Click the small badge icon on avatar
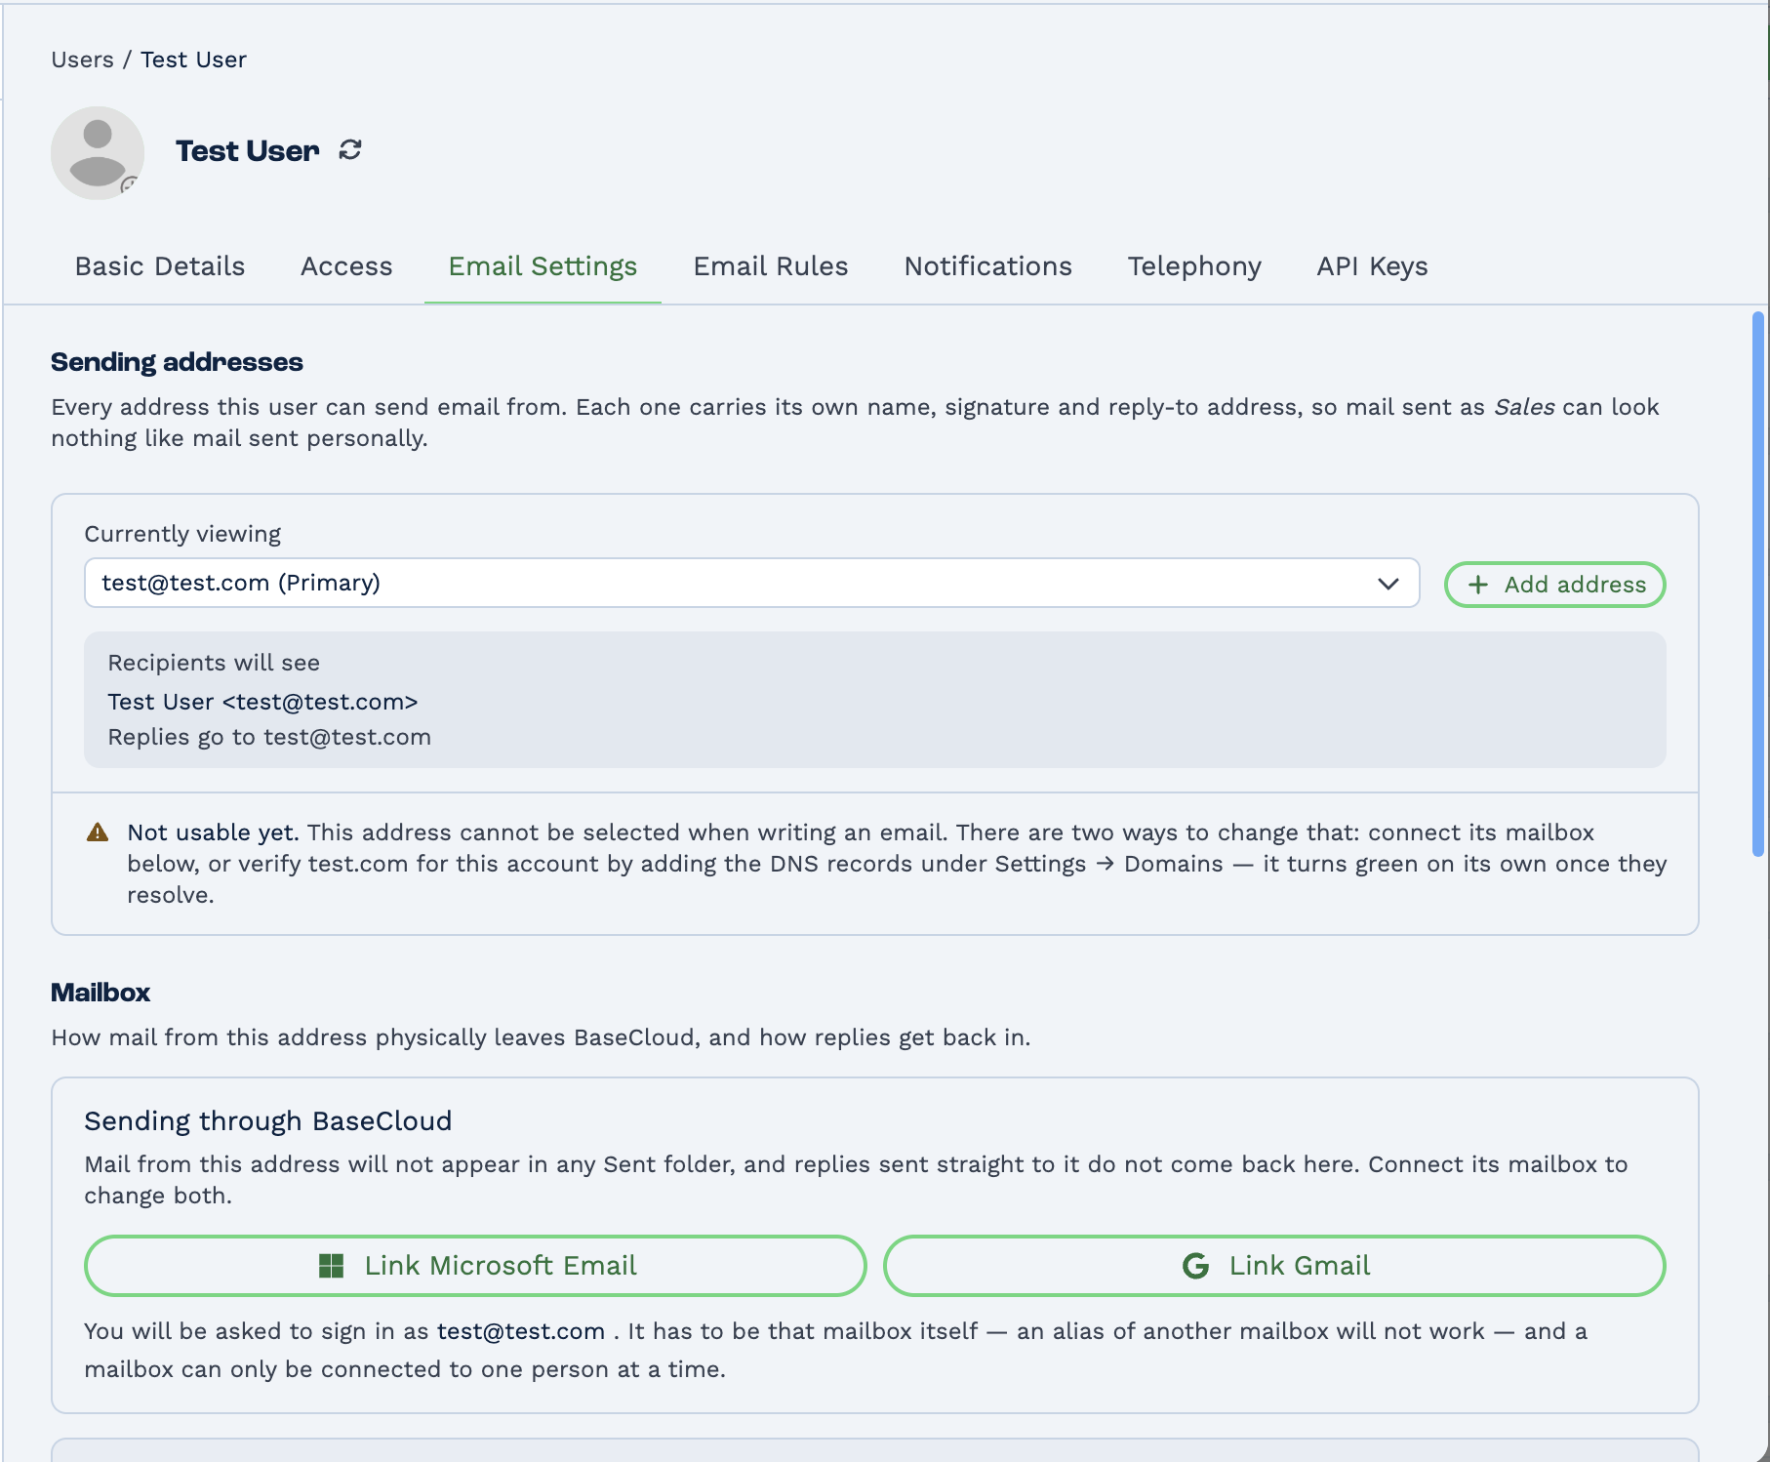Image resolution: width=1770 pixels, height=1462 pixels. tap(129, 184)
